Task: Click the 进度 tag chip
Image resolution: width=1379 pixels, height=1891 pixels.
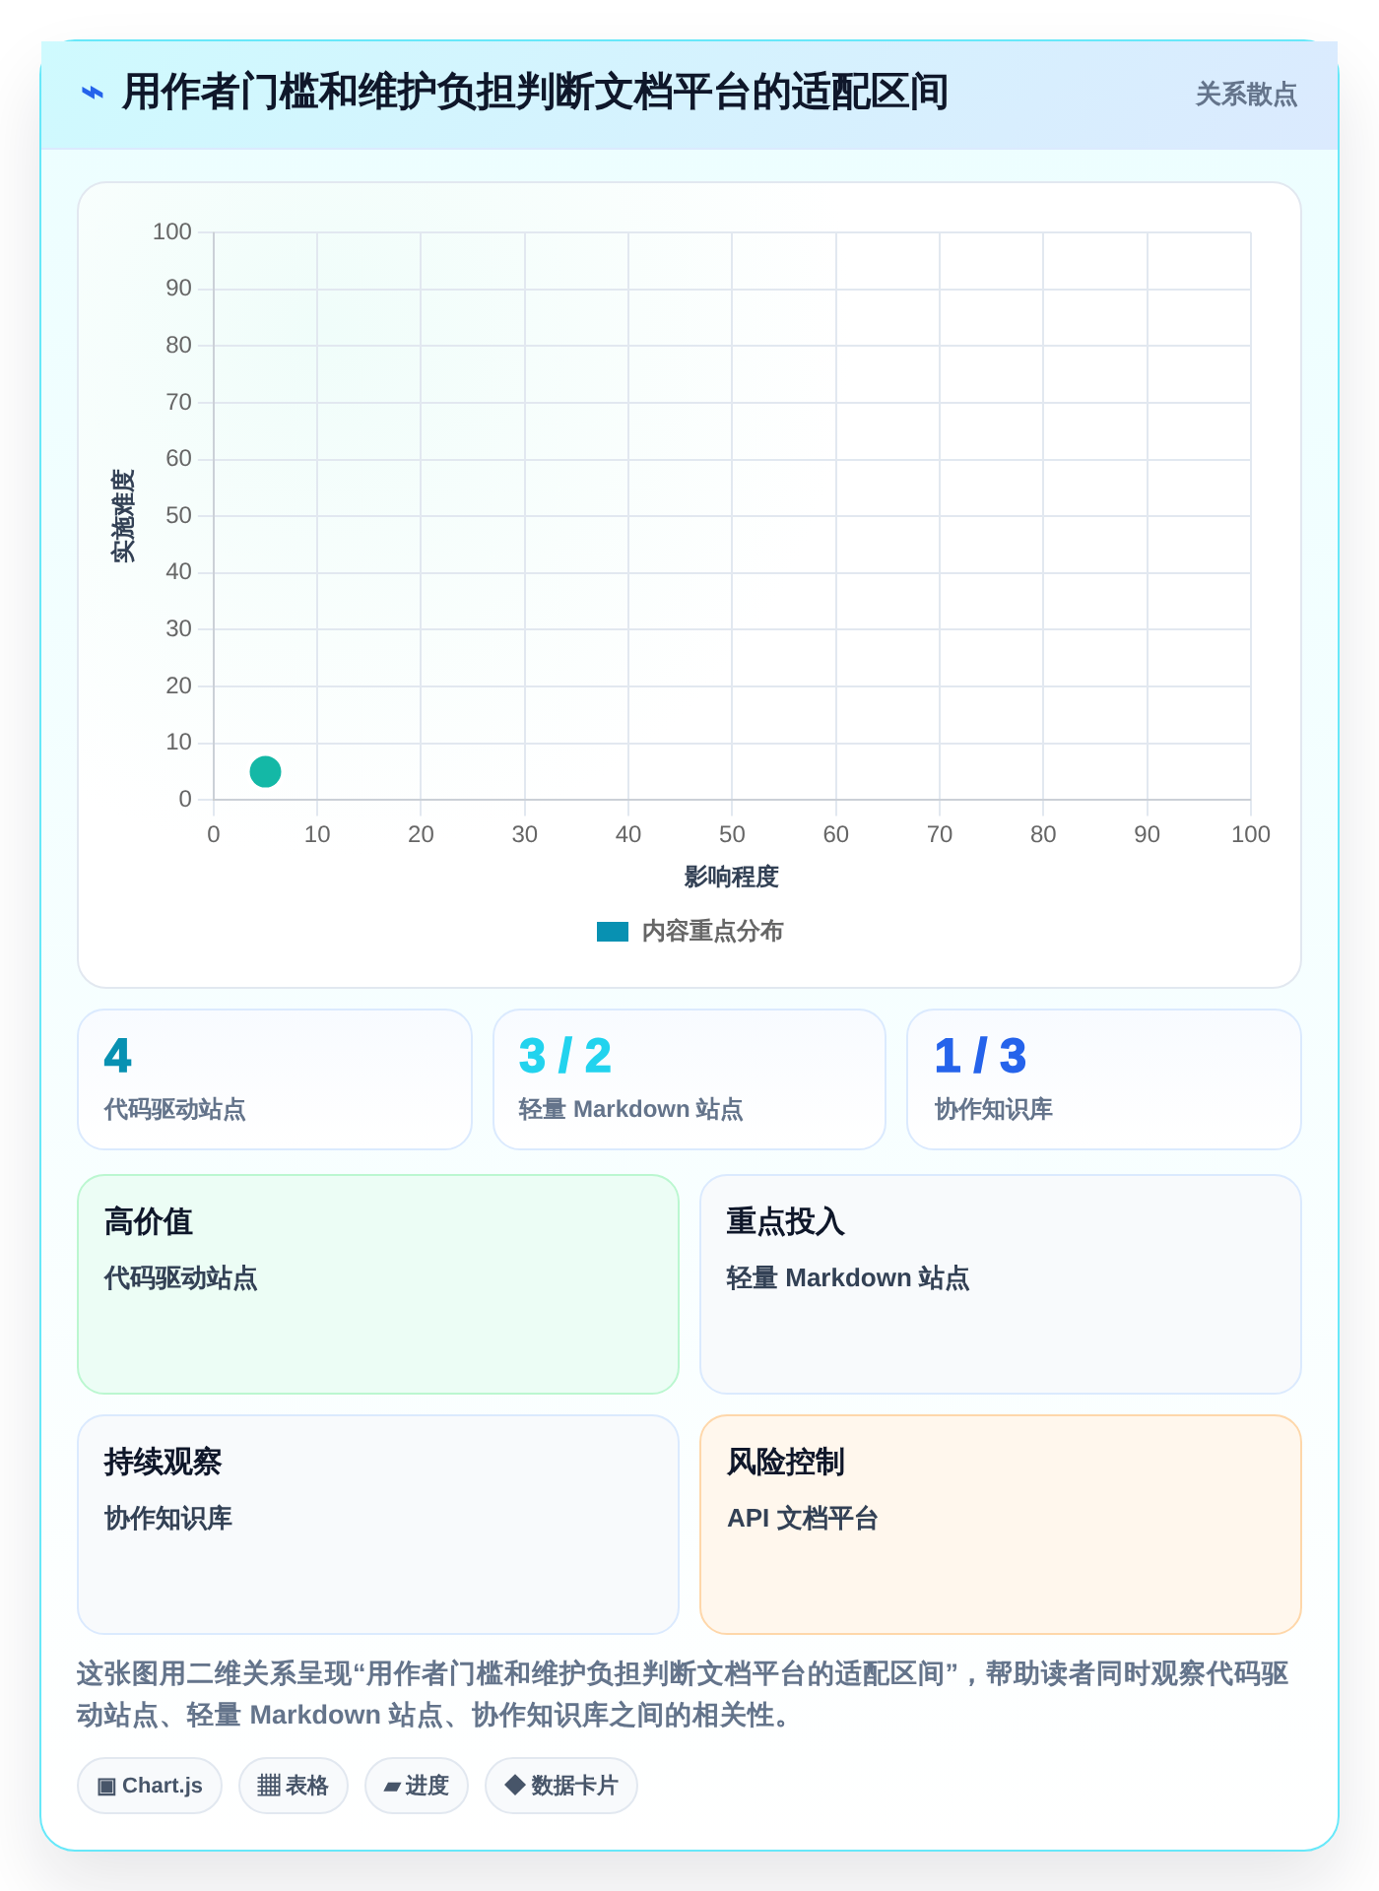Action: pyautogui.click(x=417, y=1786)
